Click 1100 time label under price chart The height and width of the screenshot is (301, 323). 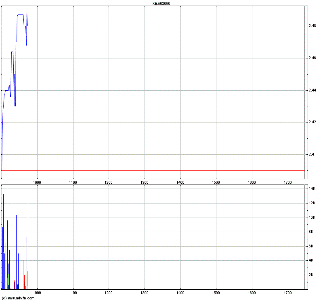[73, 183]
